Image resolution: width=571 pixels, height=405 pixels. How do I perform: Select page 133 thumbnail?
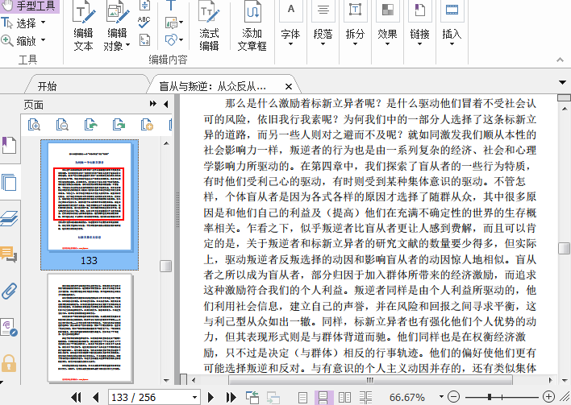[x=90, y=205]
